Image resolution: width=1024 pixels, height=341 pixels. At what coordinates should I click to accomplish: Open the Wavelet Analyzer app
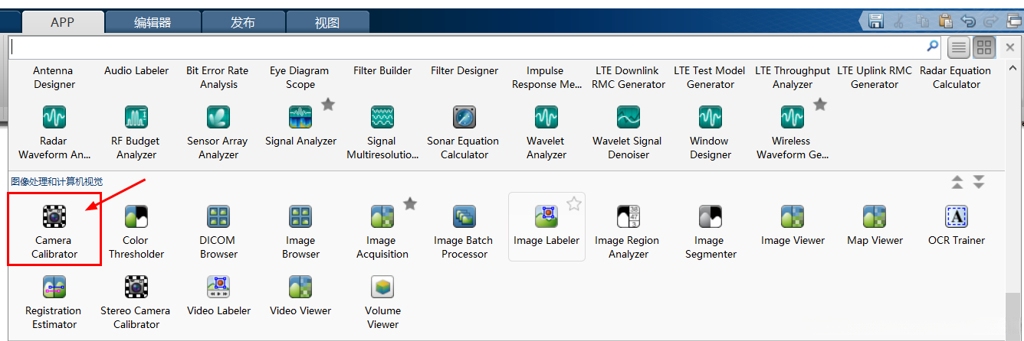click(546, 132)
